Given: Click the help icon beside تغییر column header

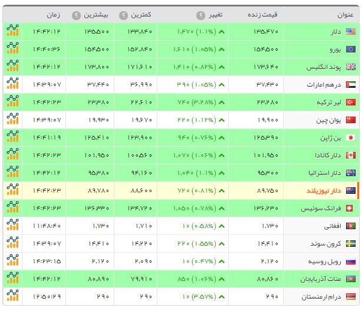Looking at the screenshot, I should pyautogui.click(x=200, y=15).
